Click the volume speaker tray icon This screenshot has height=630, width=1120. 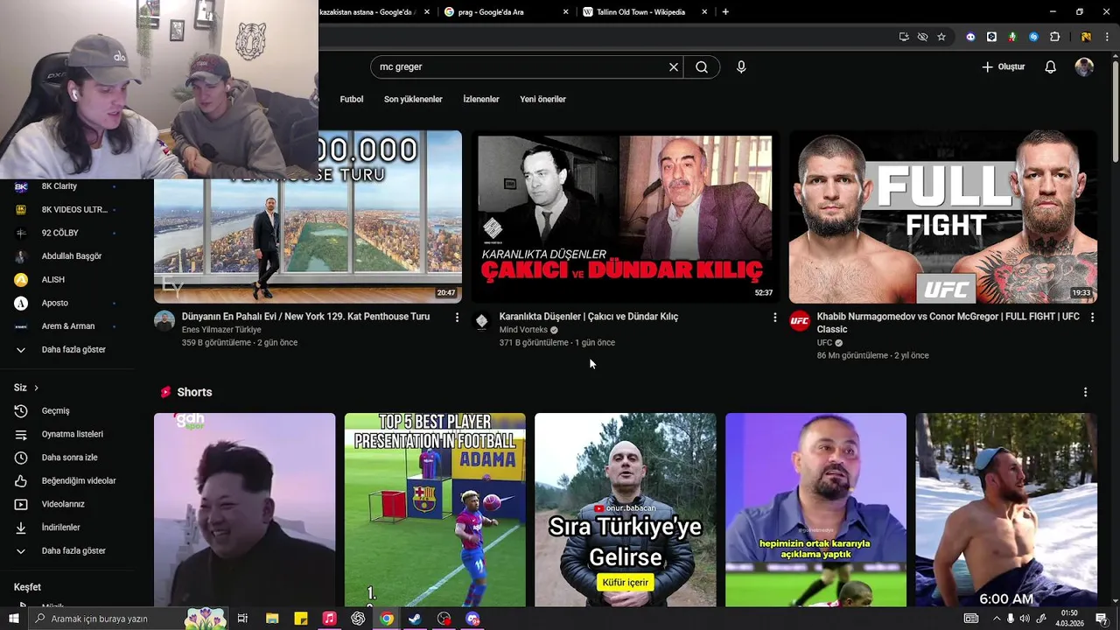click(1024, 619)
